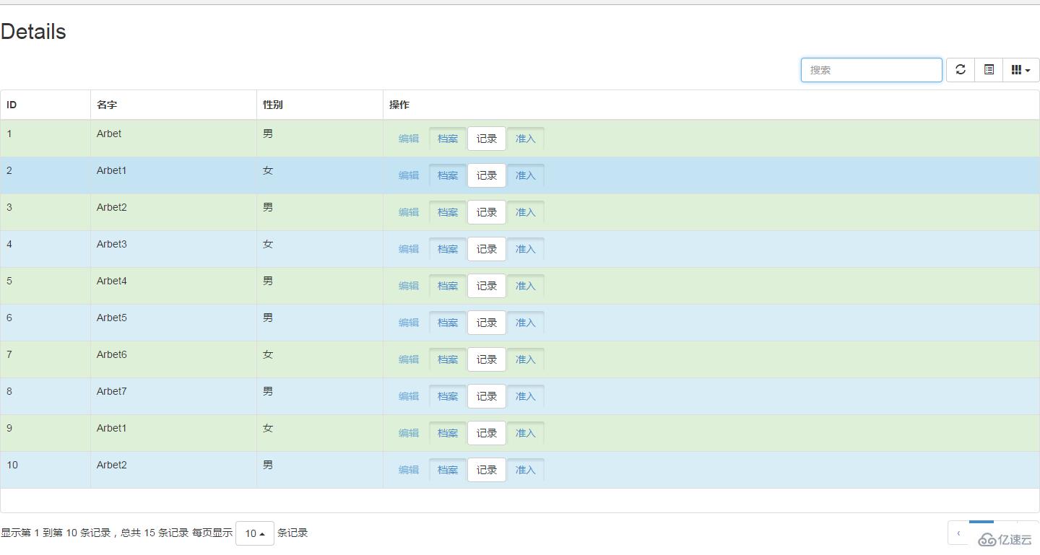This screenshot has height=555, width=1040.
Task: Click 编辑 in the Arbet4 row
Action: point(409,286)
